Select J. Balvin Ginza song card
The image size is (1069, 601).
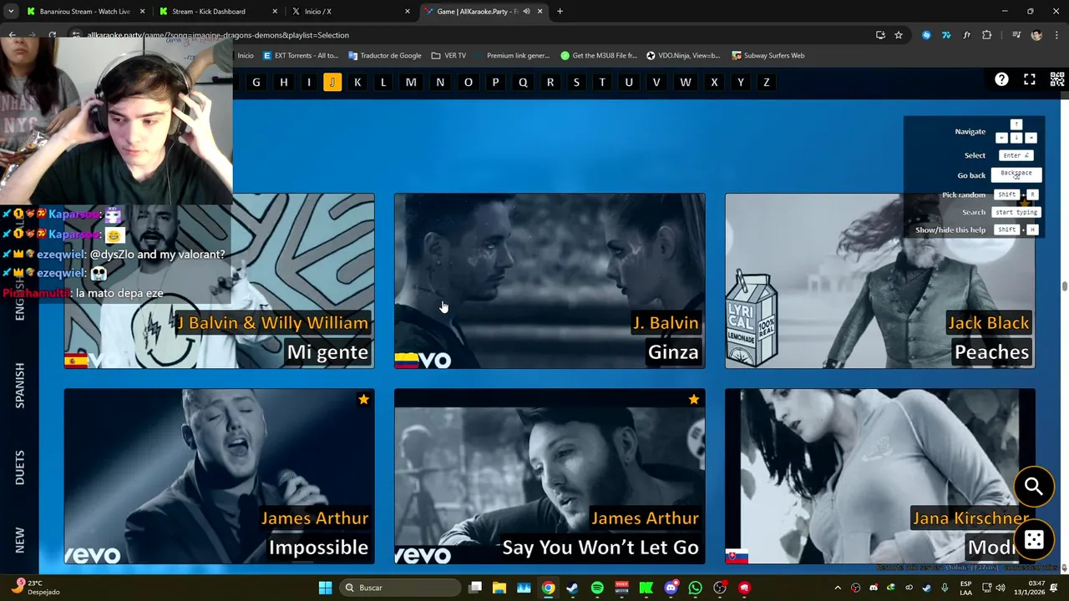(x=550, y=280)
